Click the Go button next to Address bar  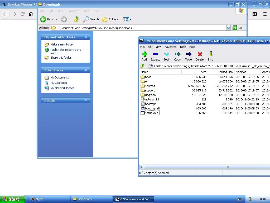237,28
